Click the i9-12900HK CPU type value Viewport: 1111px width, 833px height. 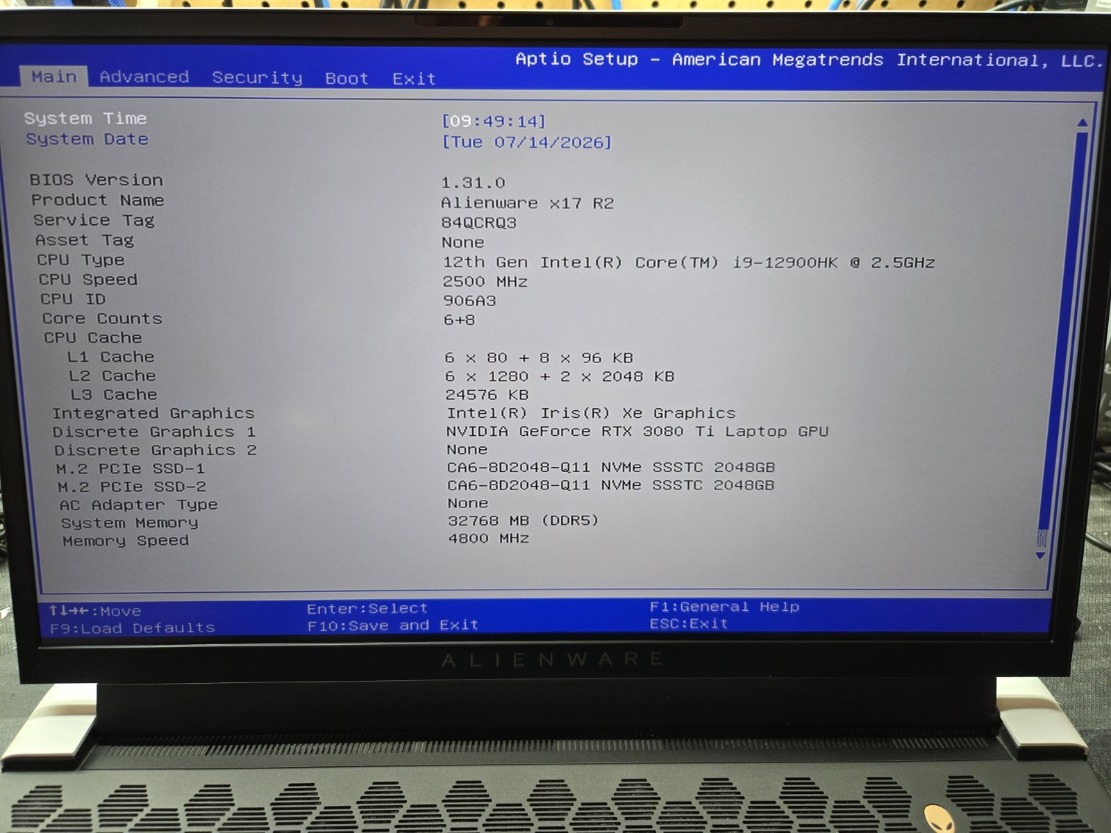click(x=688, y=262)
